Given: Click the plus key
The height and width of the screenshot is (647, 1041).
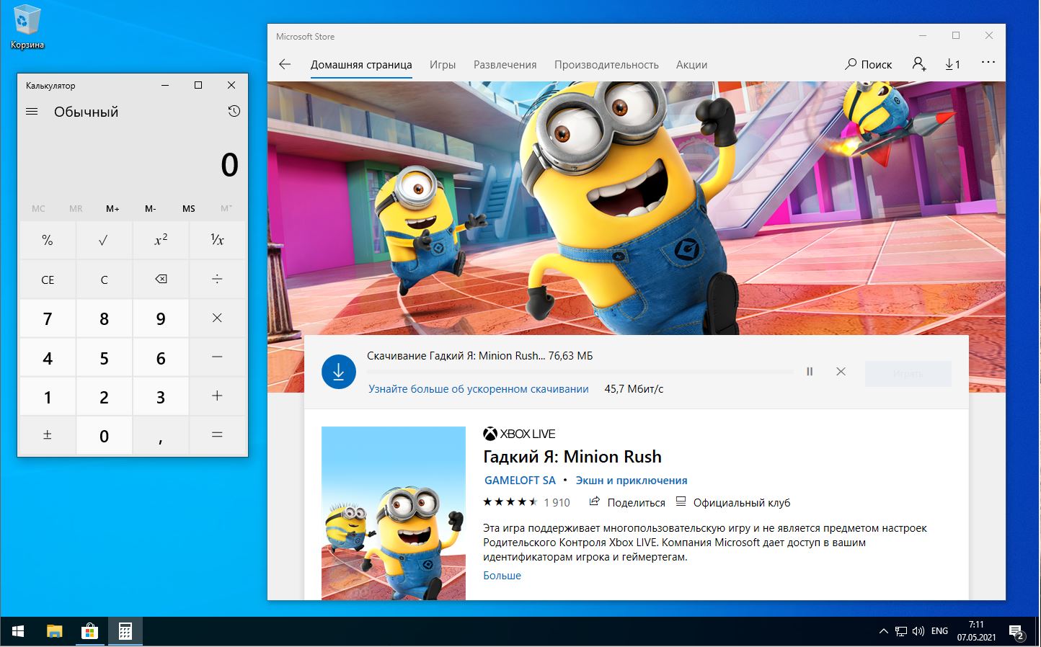Looking at the screenshot, I should (x=217, y=396).
